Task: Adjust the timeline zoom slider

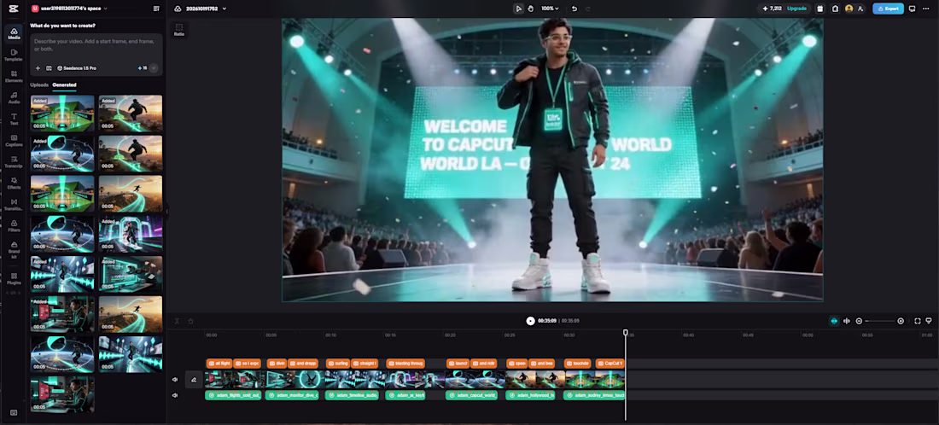Action: tap(879, 321)
